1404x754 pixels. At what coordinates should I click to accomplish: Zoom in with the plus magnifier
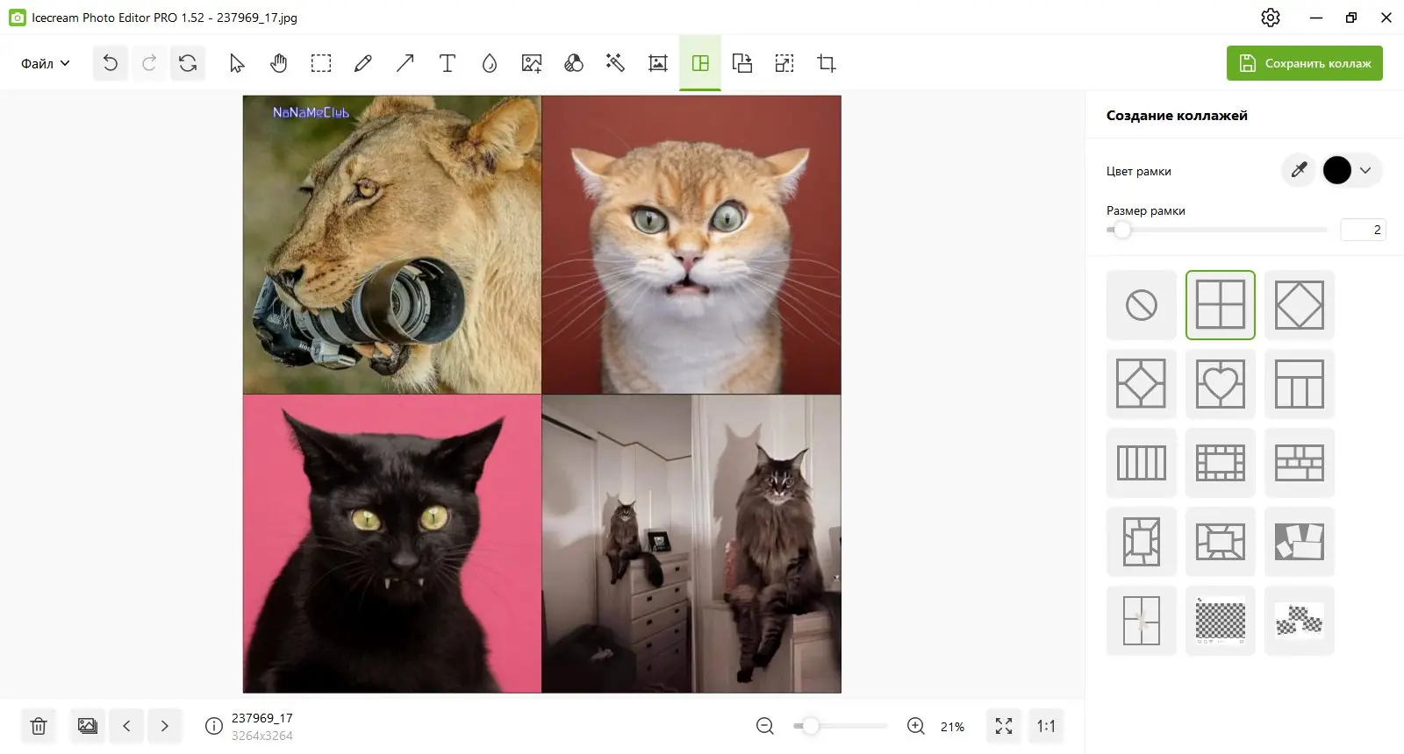click(916, 726)
